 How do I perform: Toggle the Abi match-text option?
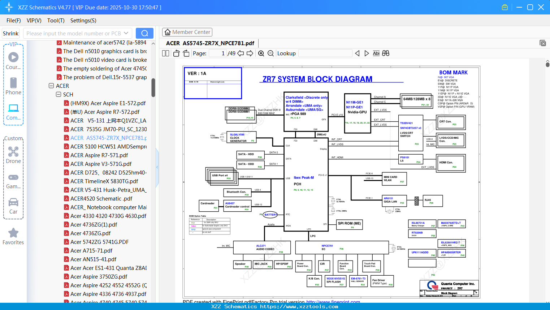[x=376, y=53]
